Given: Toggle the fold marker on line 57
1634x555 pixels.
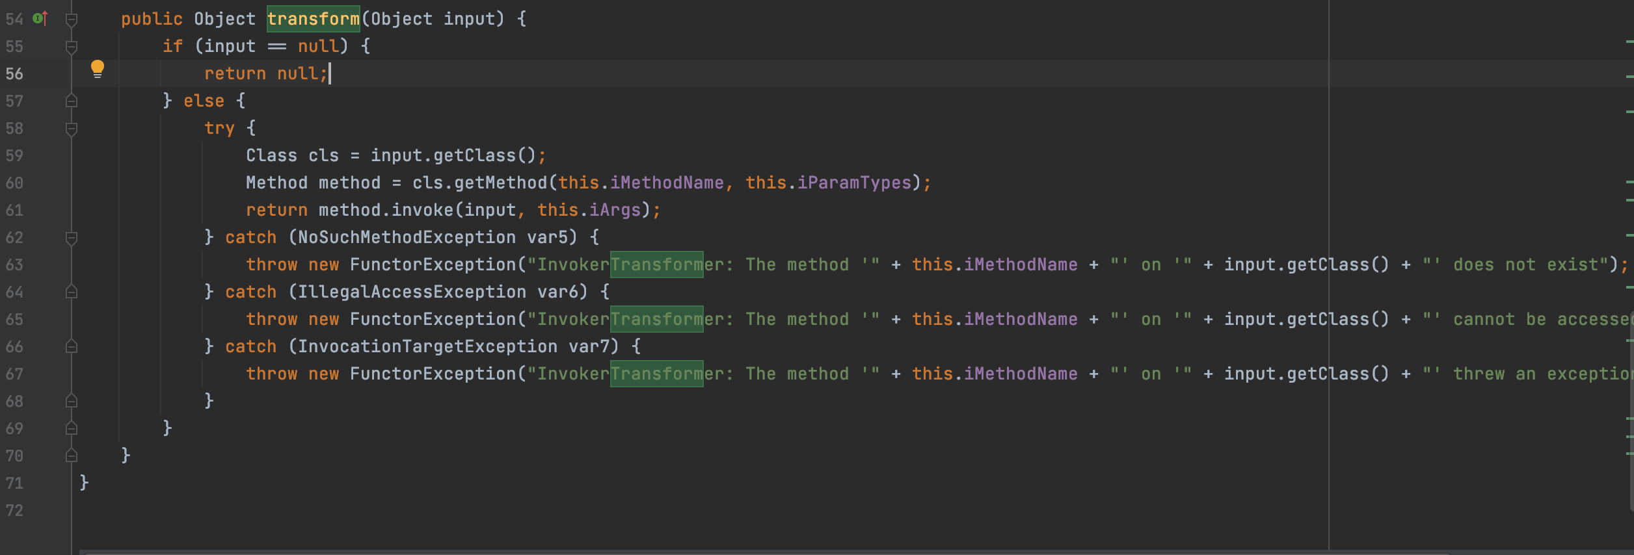Looking at the screenshot, I should [x=72, y=101].
